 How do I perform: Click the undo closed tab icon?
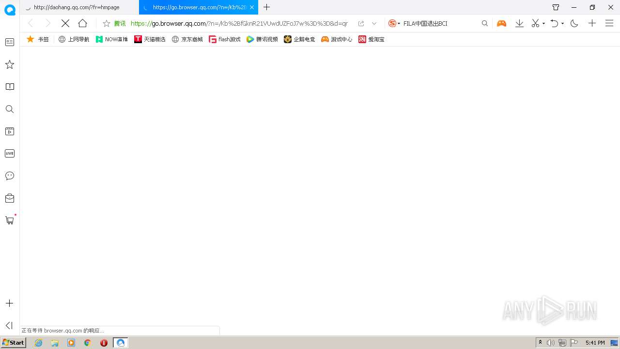pos(555,23)
